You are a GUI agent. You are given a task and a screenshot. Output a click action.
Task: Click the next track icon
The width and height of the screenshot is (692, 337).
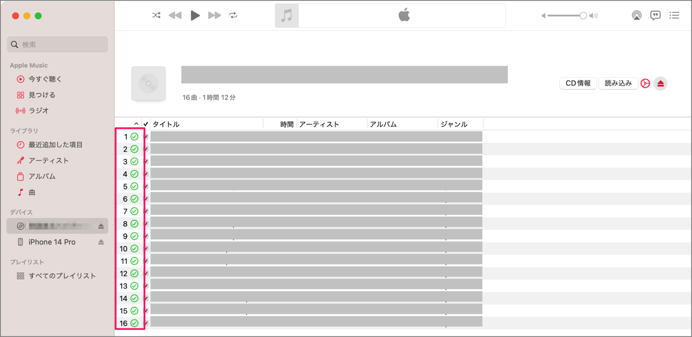(214, 15)
